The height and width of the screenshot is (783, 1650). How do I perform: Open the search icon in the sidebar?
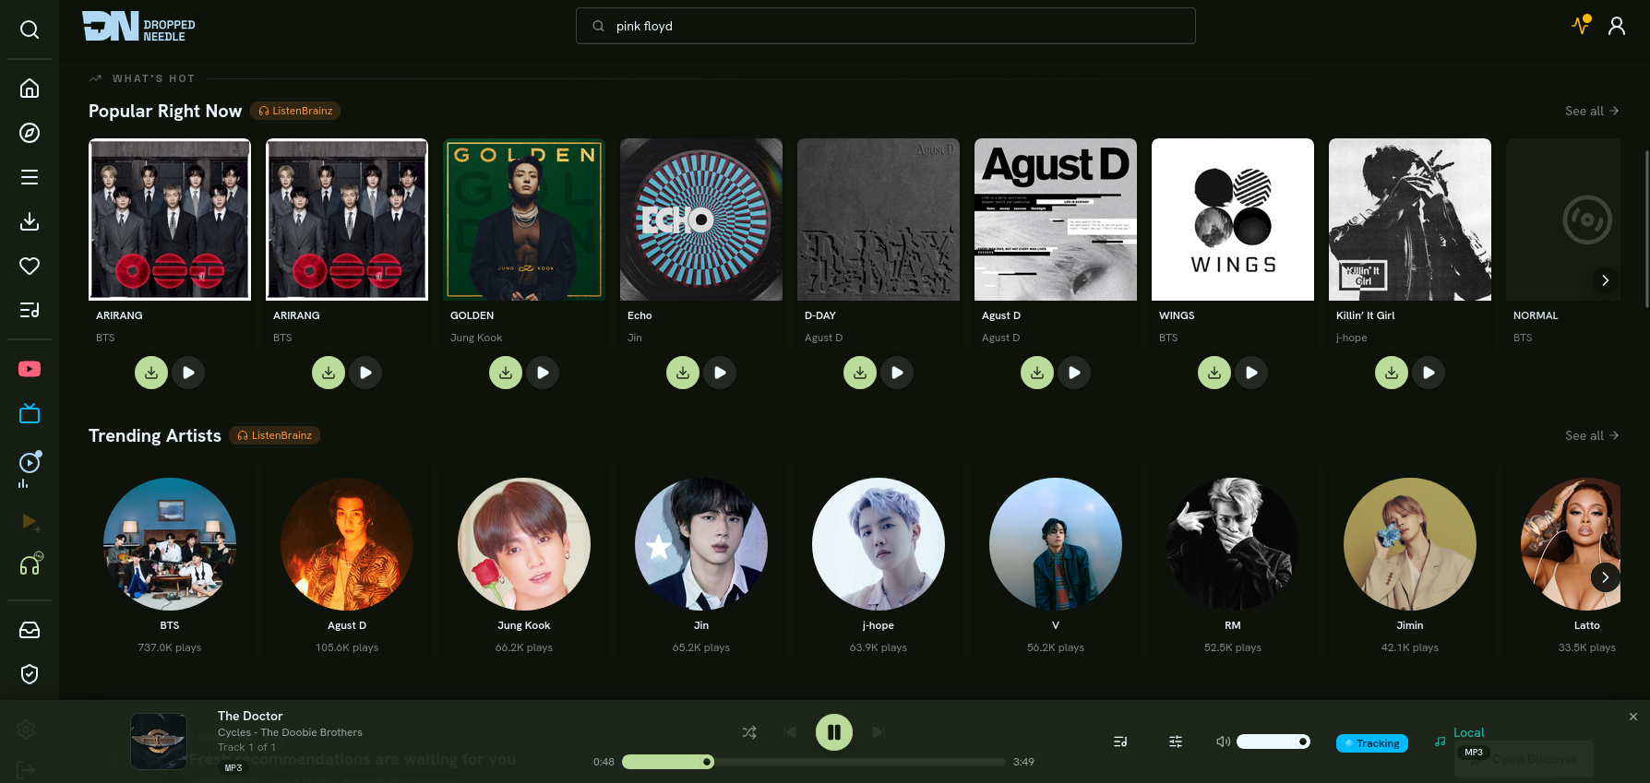coord(30,30)
